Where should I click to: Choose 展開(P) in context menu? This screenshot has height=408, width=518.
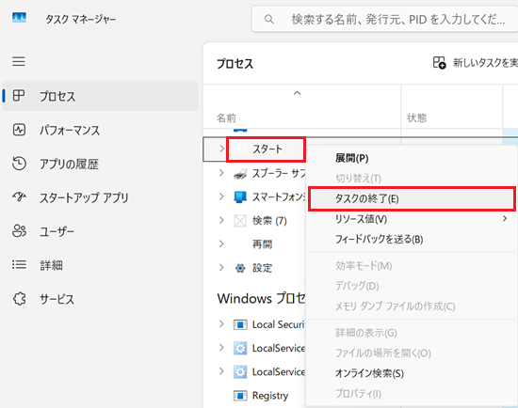412,158
